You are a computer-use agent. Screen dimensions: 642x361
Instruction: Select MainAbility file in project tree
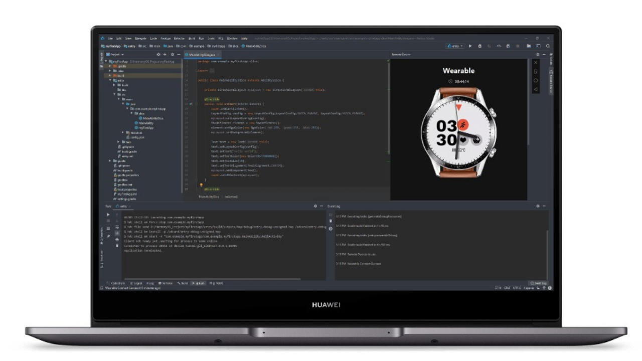tap(143, 123)
